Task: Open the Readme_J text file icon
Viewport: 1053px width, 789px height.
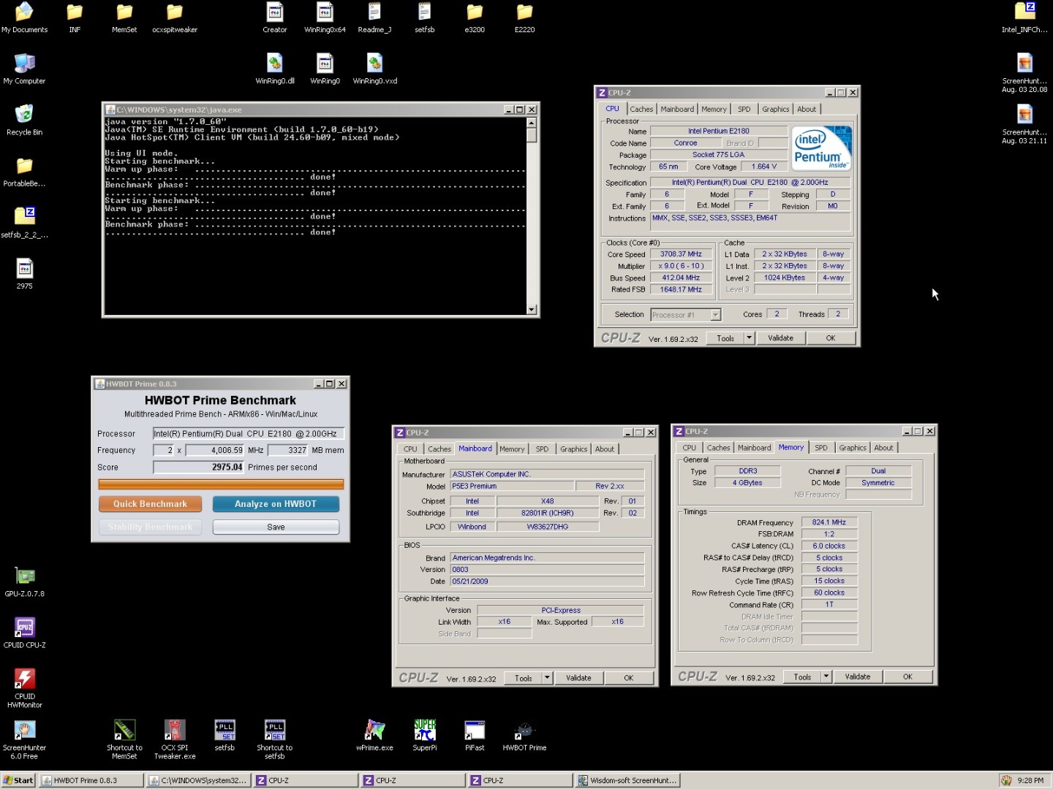Action: click(x=374, y=18)
